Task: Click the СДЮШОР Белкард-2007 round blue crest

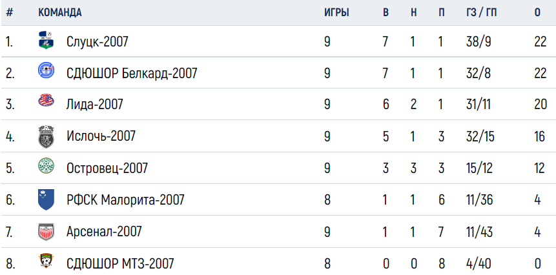Action: 46,70
